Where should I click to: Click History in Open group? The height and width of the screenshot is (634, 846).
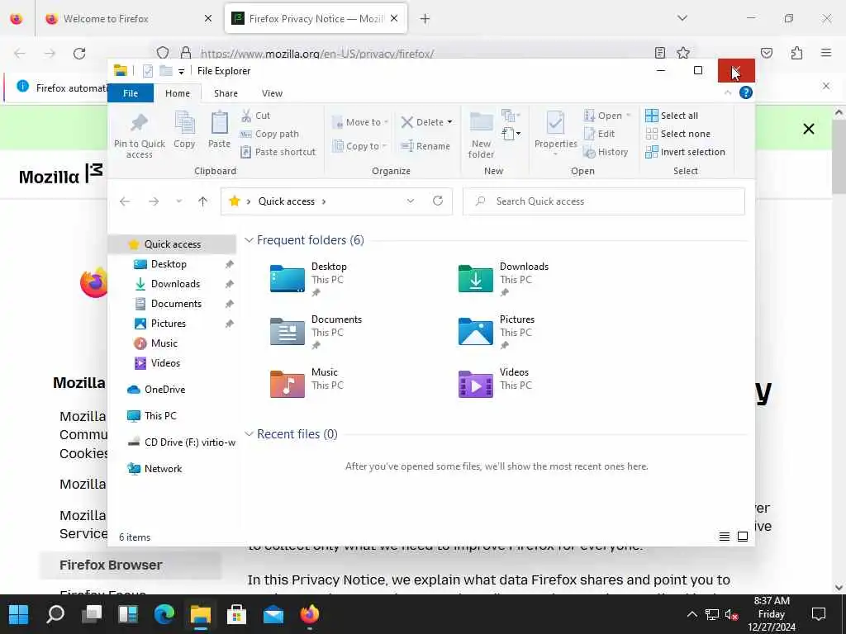pos(606,152)
